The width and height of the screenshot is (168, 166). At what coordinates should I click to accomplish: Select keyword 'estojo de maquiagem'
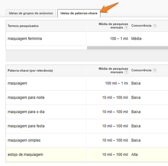pos(25,155)
